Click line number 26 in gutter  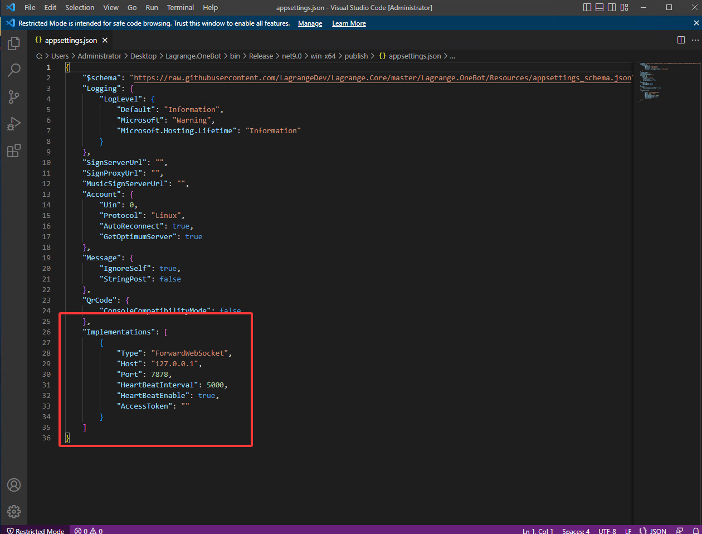pyautogui.click(x=46, y=332)
